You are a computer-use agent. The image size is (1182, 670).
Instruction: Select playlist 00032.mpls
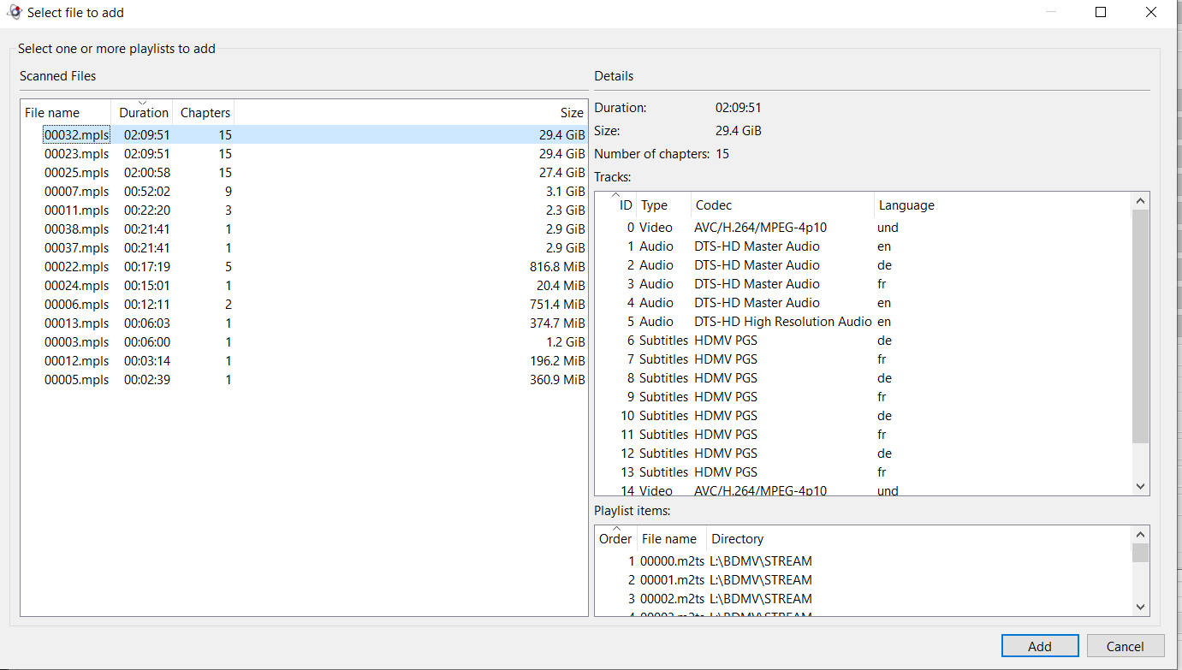pos(304,134)
